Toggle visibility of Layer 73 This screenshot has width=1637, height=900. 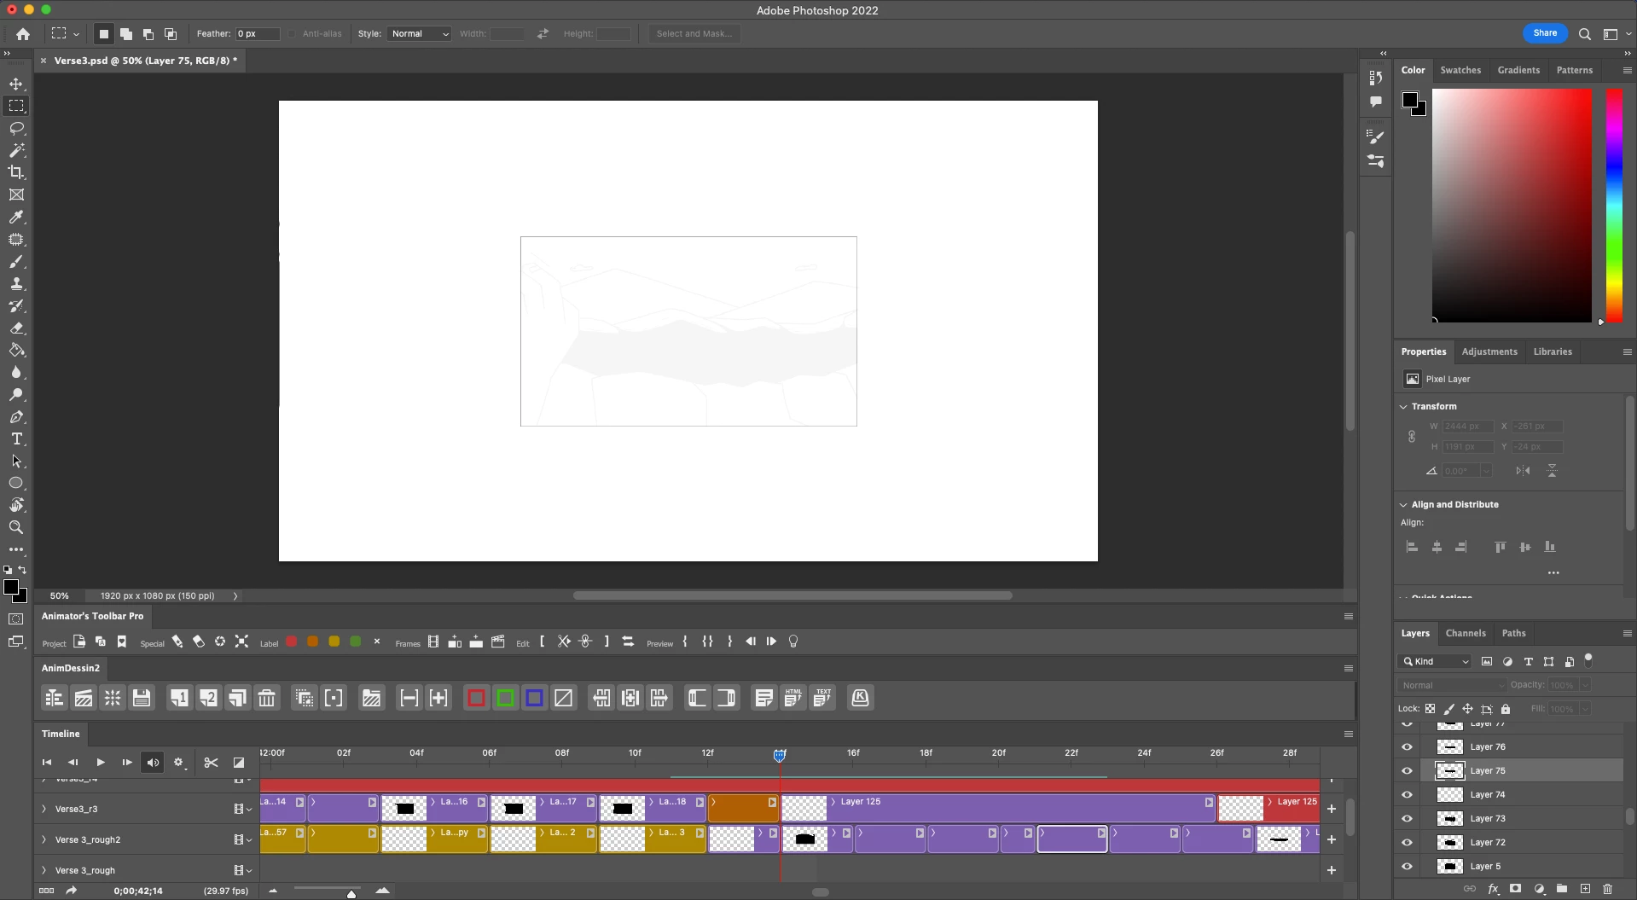(x=1407, y=818)
